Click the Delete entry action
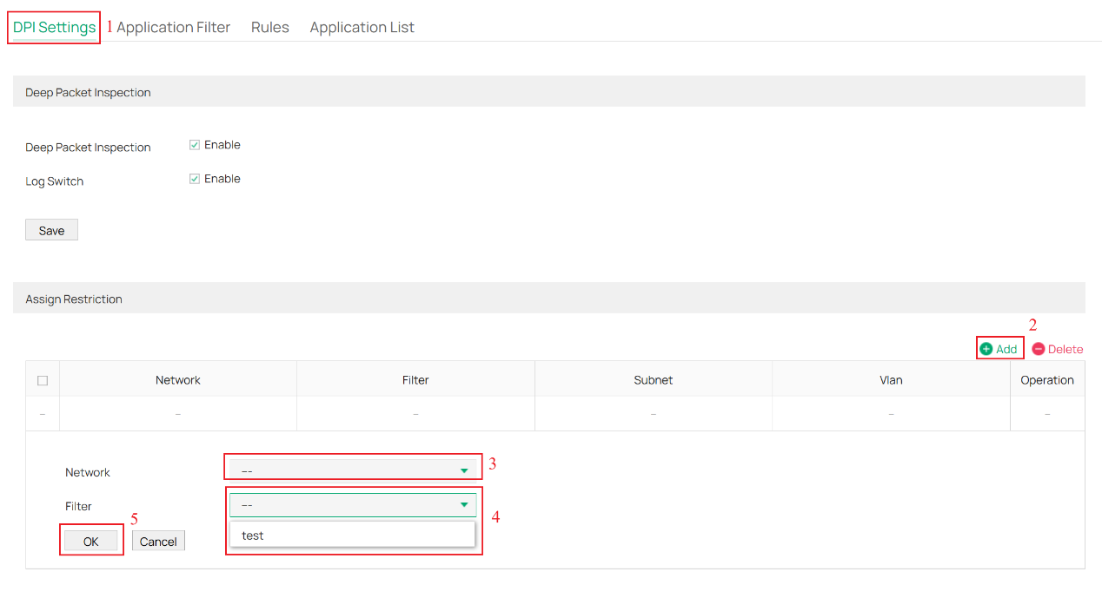 coord(1057,349)
